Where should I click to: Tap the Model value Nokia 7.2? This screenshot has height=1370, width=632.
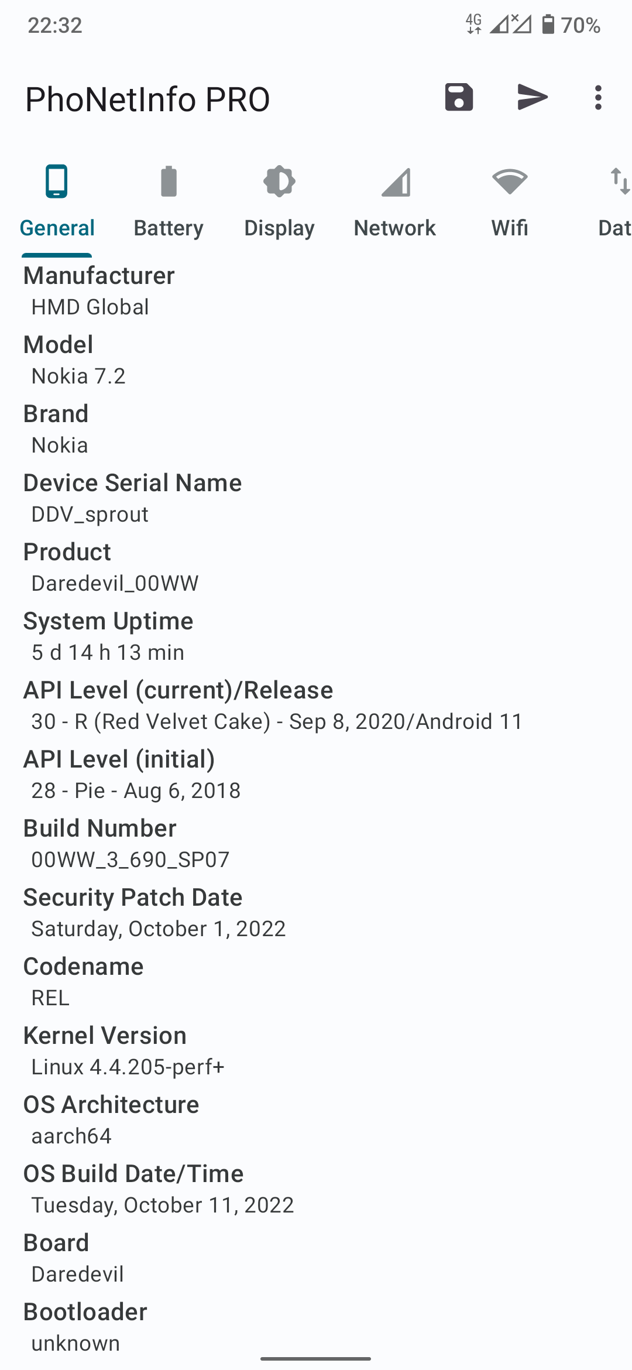pos(78,376)
